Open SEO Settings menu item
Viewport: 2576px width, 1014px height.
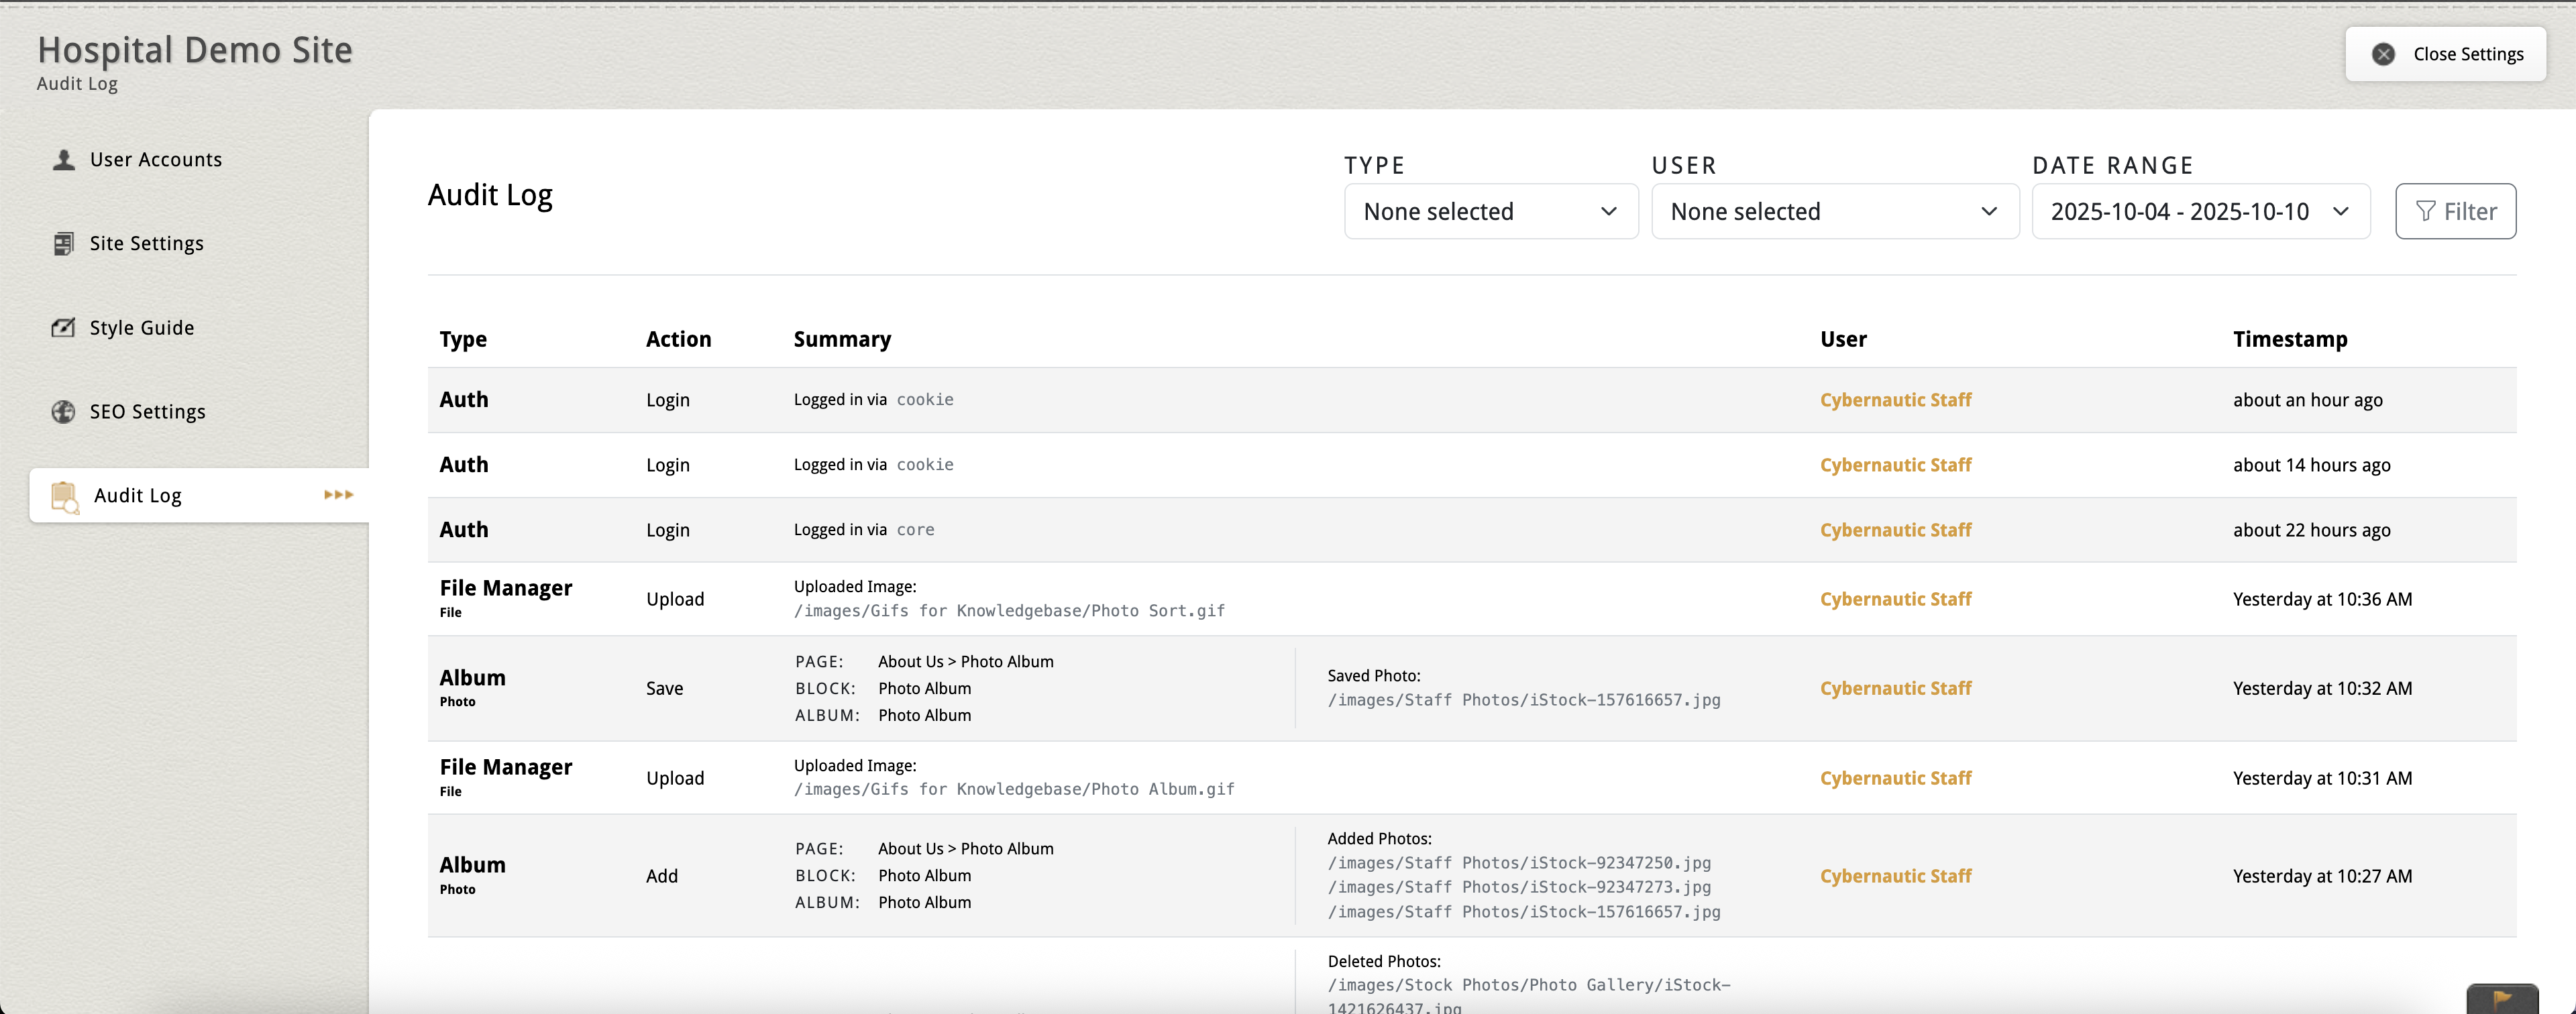coord(147,412)
